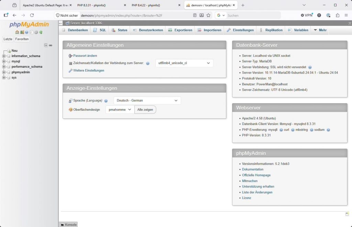Click the Suchen browser search field
The width and height of the screenshot is (352, 227).
(253, 15)
